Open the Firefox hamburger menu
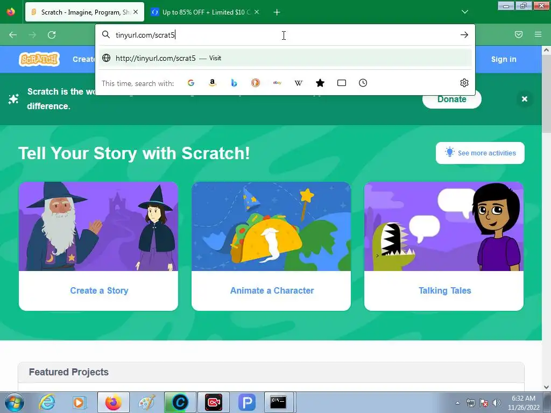The image size is (551, 413). (538, 34)
